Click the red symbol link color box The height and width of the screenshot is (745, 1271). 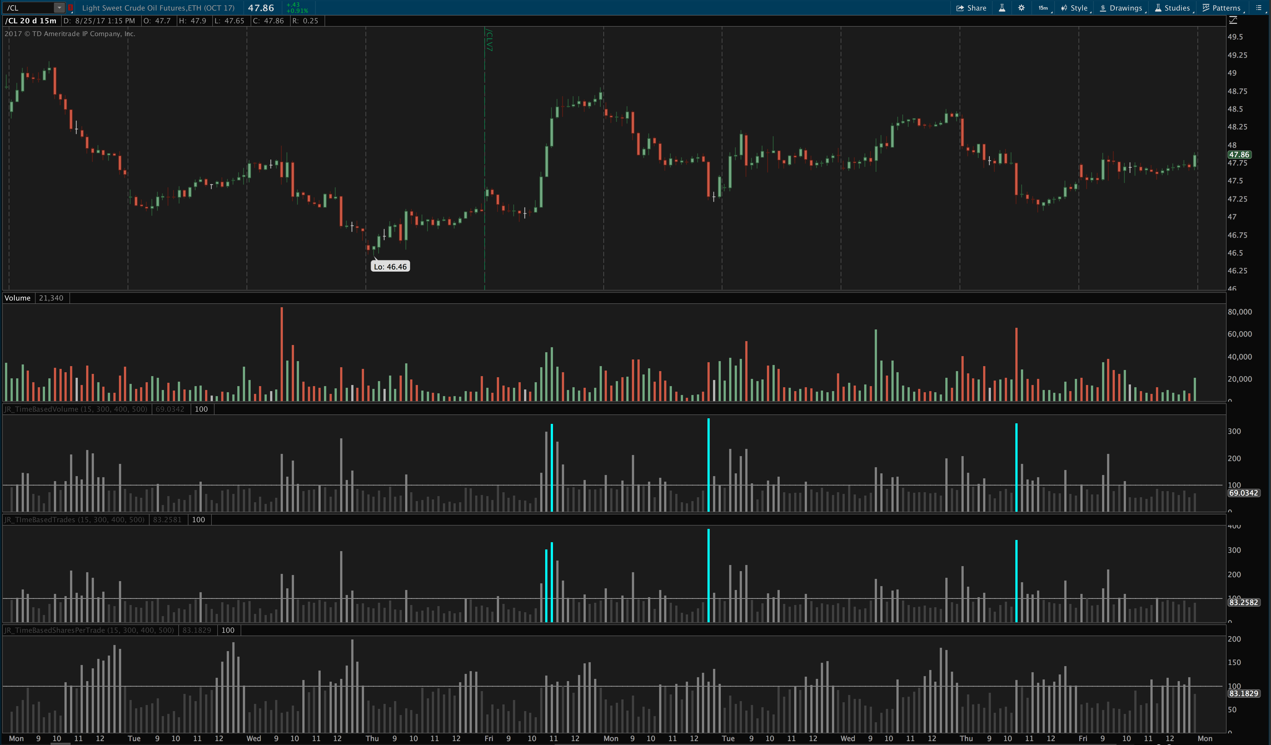(71, 7)
